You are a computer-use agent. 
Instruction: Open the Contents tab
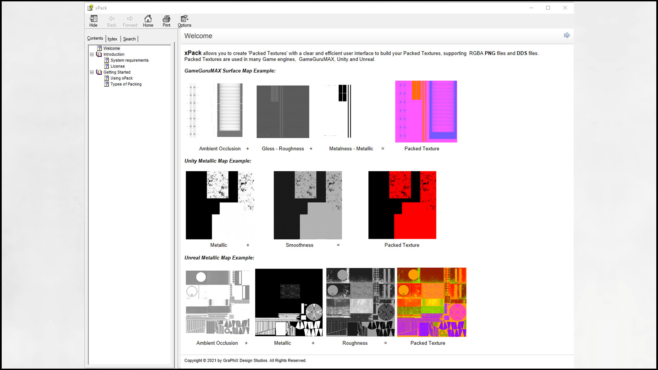[x=95, y=38]
